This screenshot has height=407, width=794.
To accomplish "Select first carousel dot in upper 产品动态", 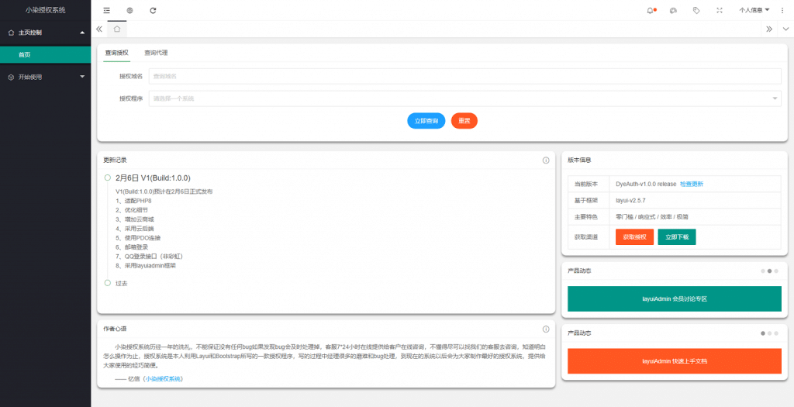I will 763,271.
